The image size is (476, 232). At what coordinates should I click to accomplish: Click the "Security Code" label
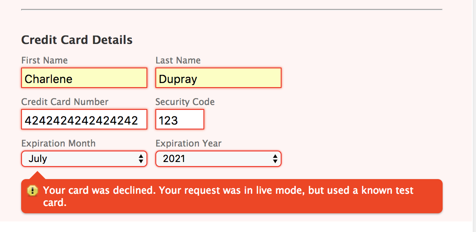185,102
